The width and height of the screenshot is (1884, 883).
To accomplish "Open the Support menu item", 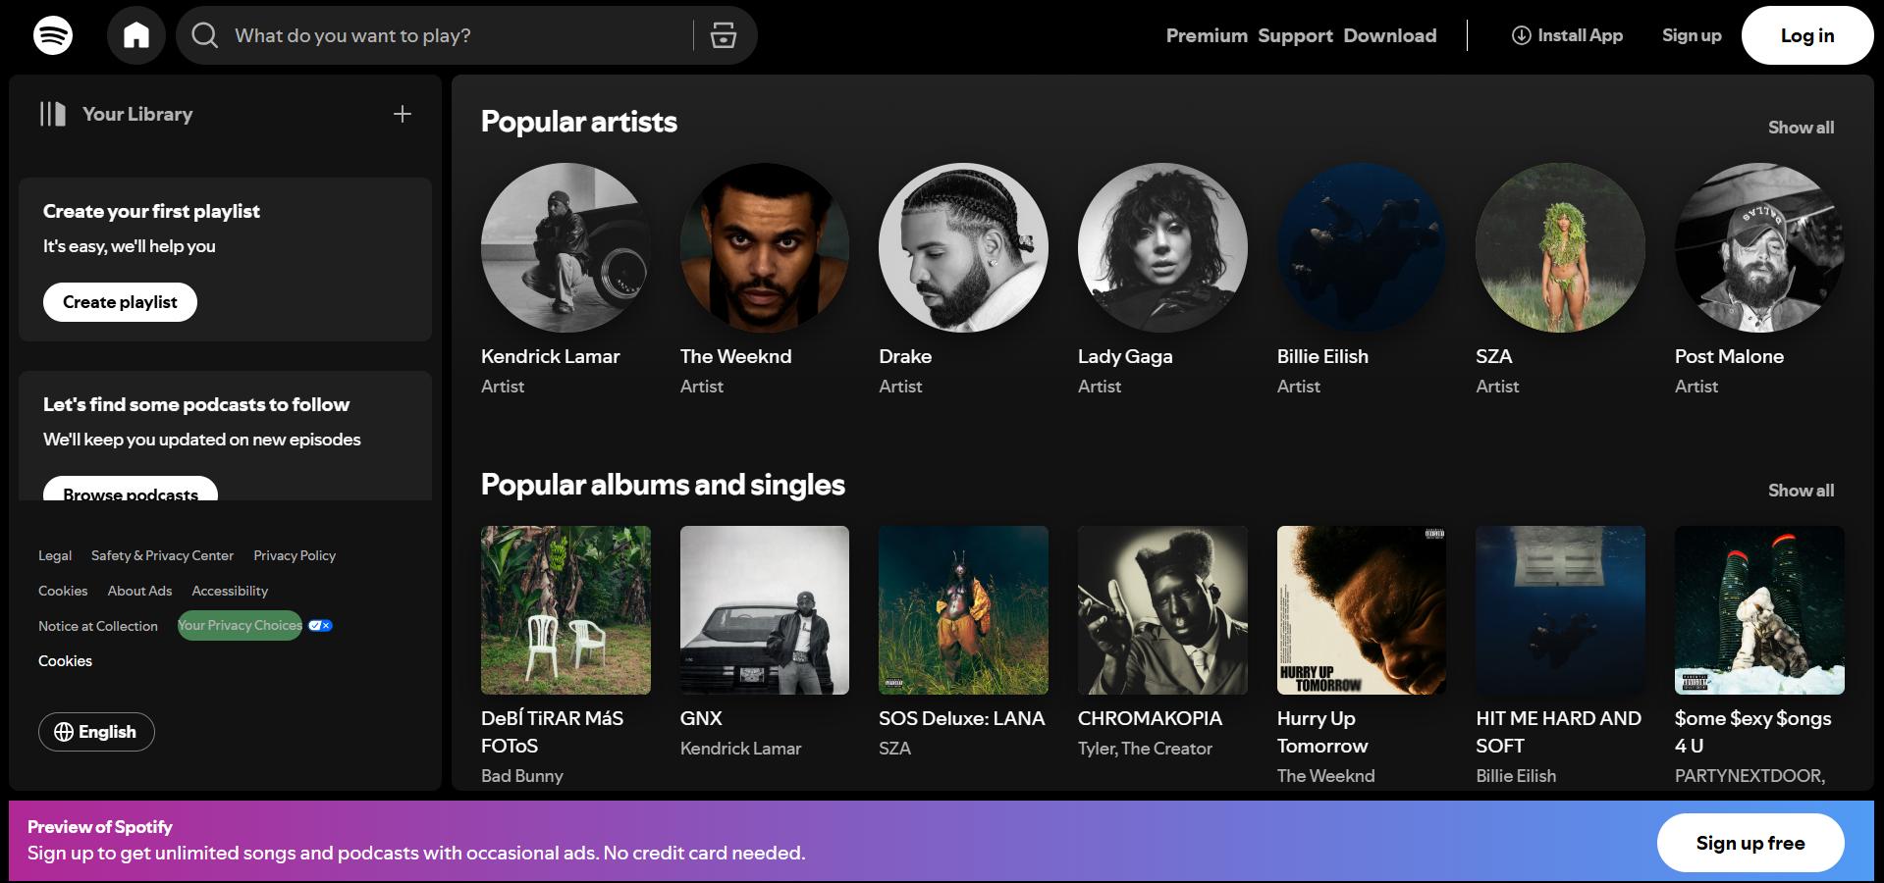I will pos(1295,36).
